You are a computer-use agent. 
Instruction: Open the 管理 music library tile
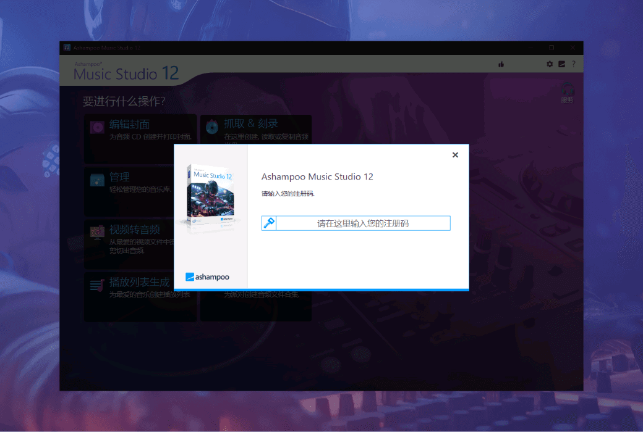point(129,191)
